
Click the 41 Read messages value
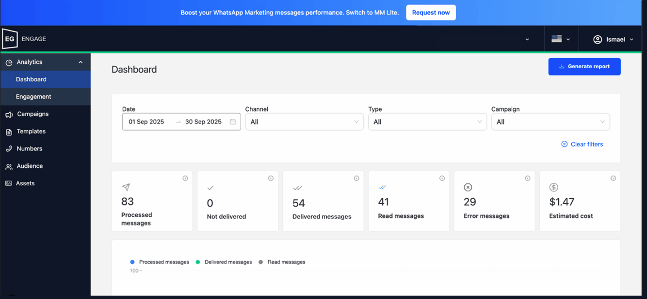(x=384, y=202)
